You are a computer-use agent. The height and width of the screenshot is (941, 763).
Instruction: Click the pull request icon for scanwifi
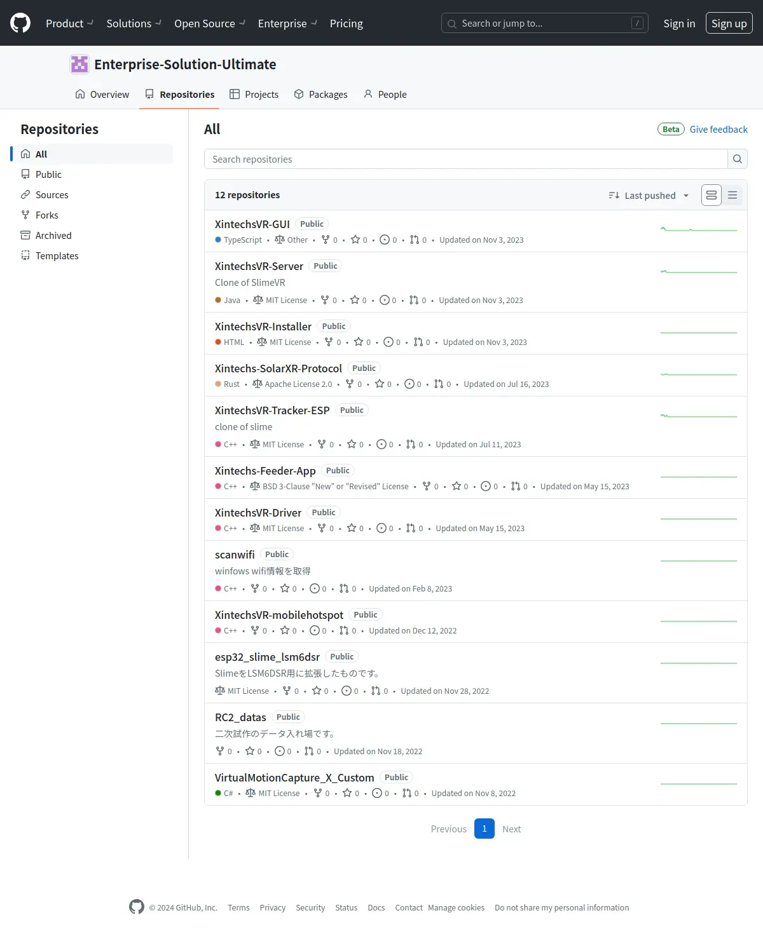coord(344,588)
